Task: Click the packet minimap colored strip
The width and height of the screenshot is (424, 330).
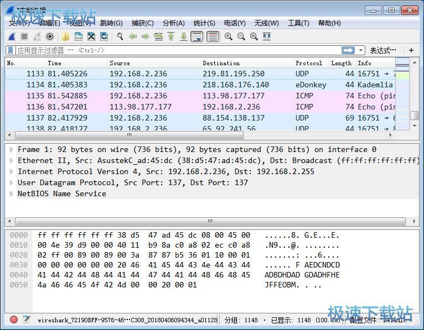Action: tap(402, 94)
